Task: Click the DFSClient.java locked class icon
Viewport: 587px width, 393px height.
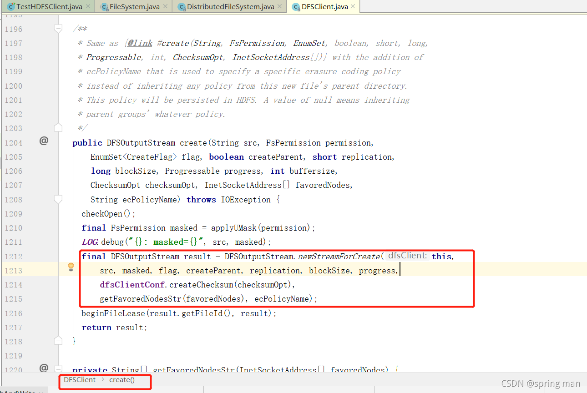Action: pos(296,7)
